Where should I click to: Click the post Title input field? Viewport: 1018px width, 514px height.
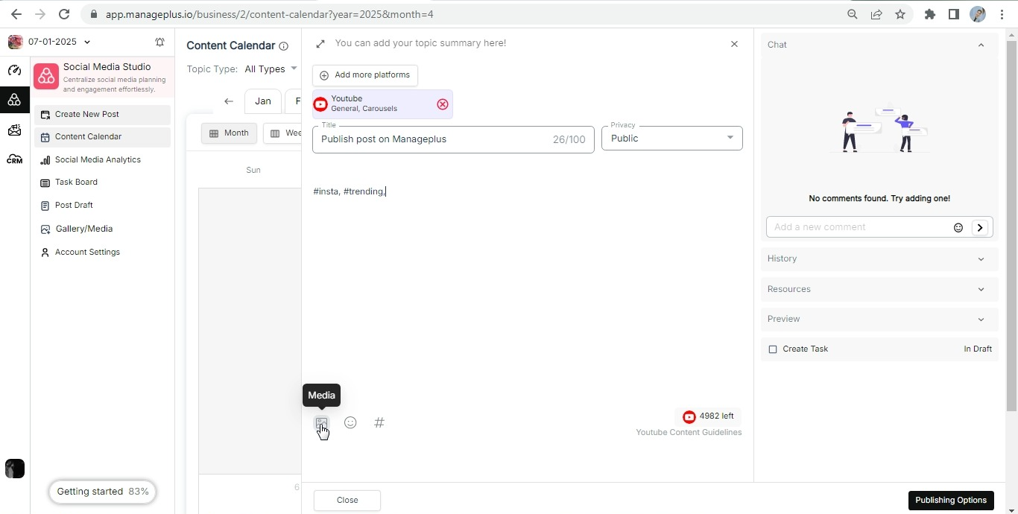click(453, 139)
